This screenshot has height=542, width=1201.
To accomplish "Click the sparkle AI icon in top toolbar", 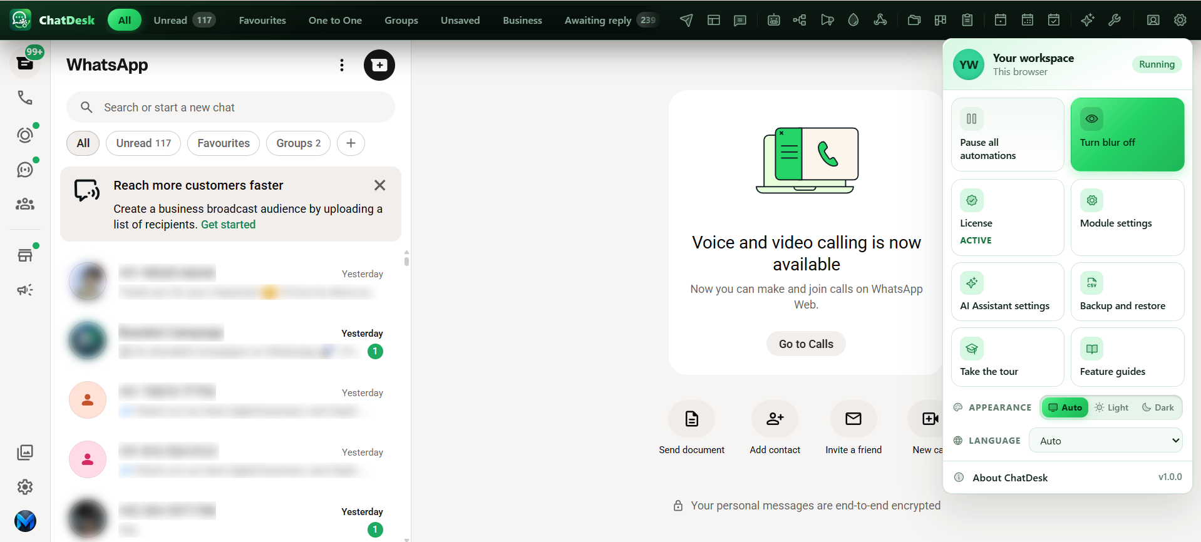I will [x=1088, y=20].
